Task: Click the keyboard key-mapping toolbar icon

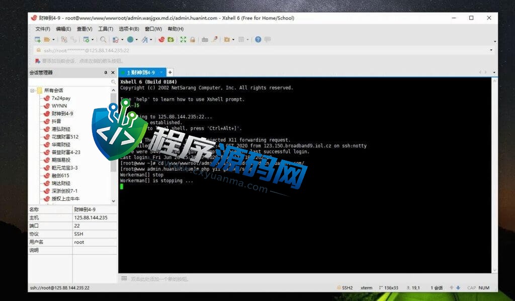Action: pos(205,39)
